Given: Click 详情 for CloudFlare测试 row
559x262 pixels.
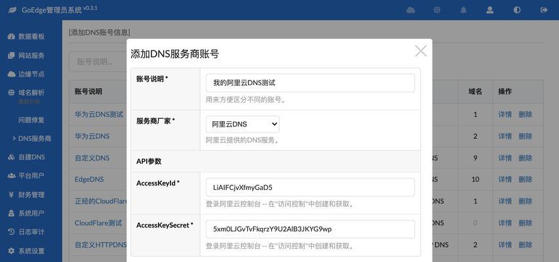Looking at the screenshot, I should click(x=505, y=223).
